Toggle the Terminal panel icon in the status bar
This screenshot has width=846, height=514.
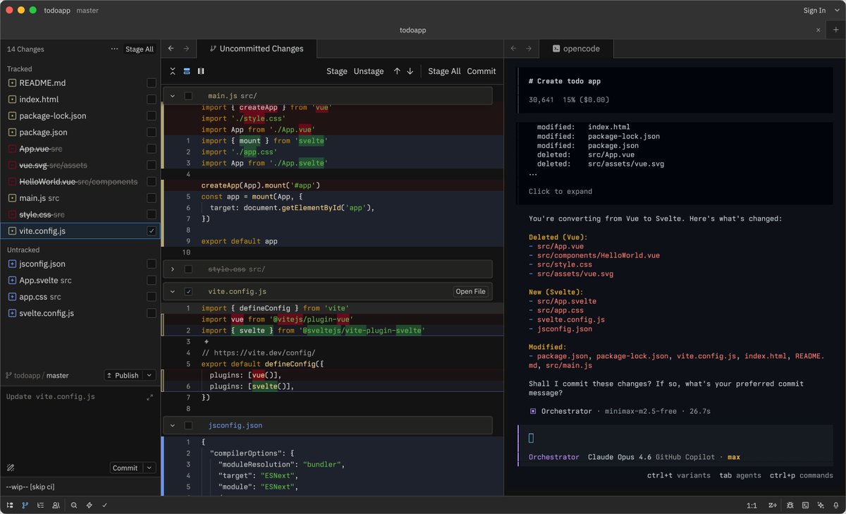pyautogui.click(x=805, y=505)
